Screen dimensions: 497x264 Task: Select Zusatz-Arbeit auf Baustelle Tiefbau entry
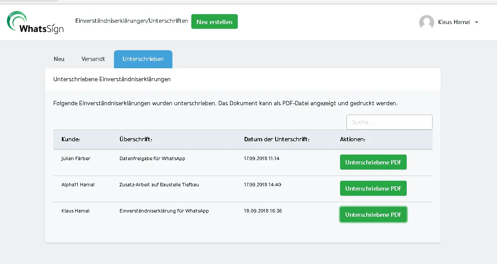[159, 185]
